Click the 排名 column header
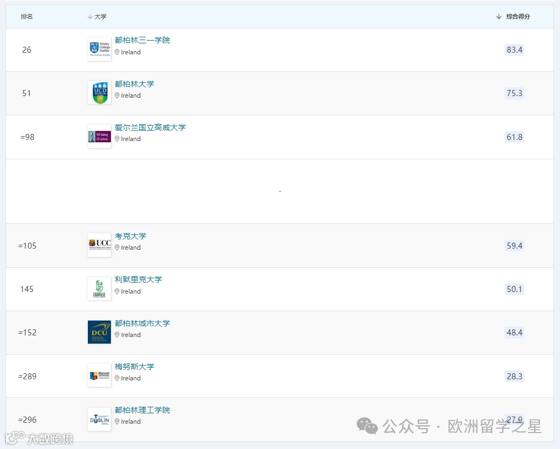The height and width of the screenshot is (449, 560). 27,16
